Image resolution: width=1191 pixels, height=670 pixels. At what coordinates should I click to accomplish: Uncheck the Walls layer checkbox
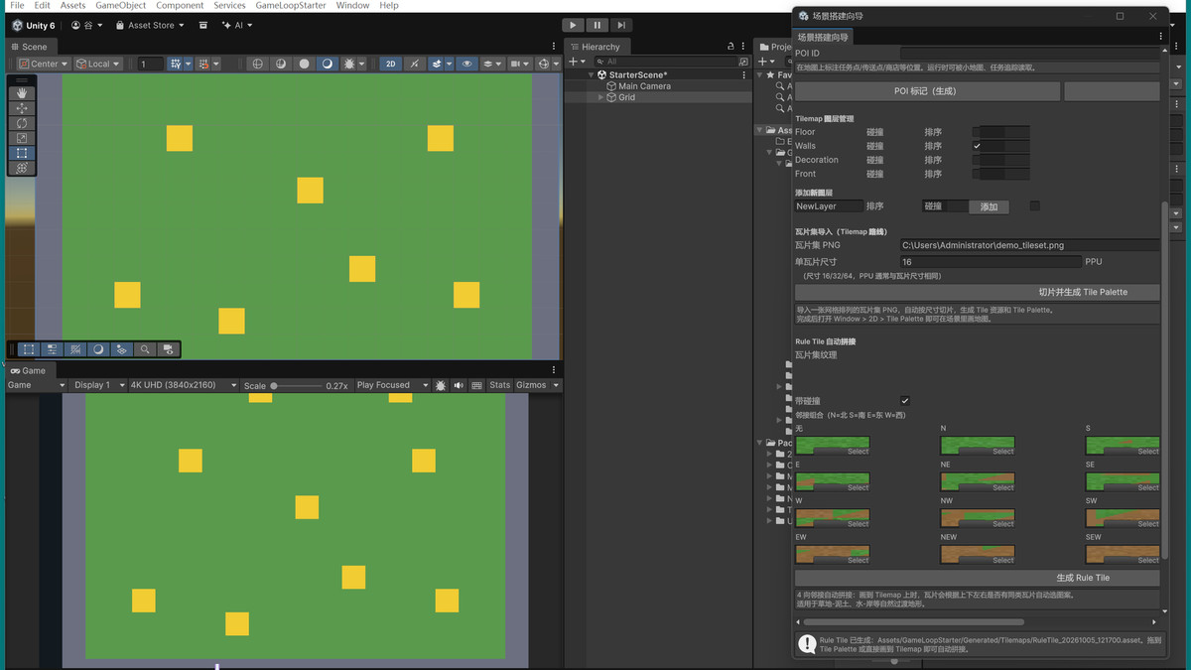point(977,146)
